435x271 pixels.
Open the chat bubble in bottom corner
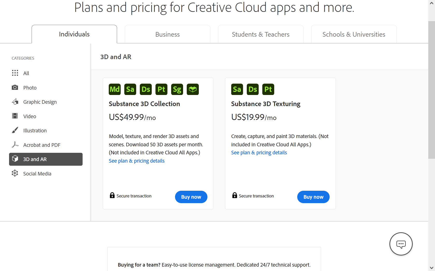pos(401,244)
